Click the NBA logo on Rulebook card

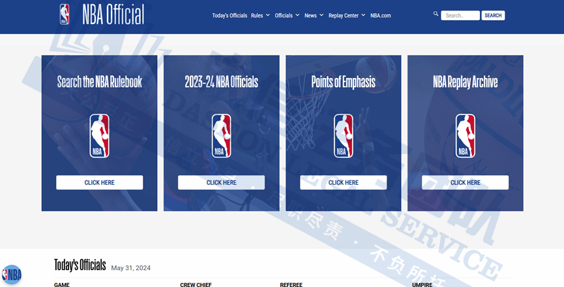(x=99, y=136)
